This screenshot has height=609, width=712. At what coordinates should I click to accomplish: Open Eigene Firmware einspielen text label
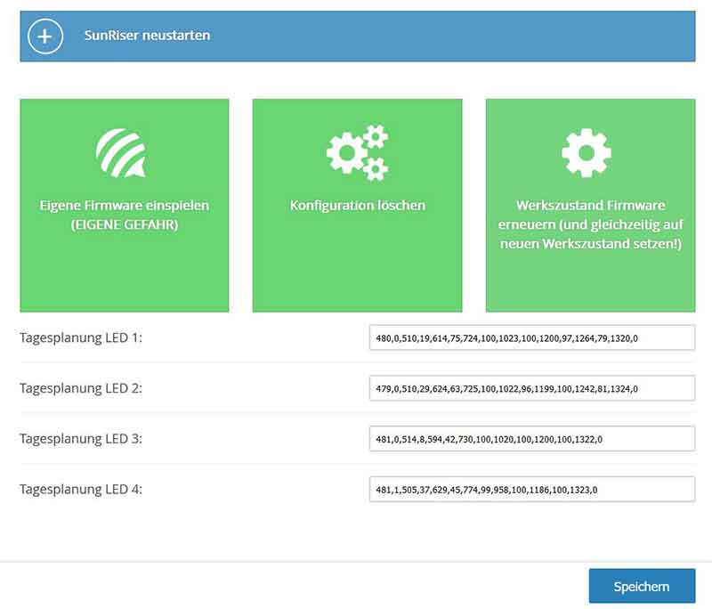coord(125,215)
